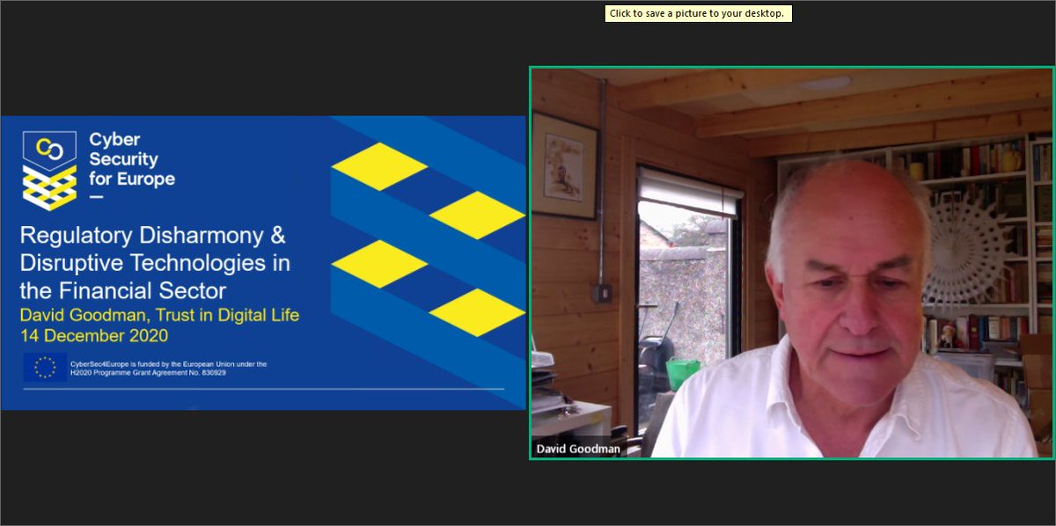Click the 'David Goodman' name label on video
Image resolution: width=1056 pixels, height=526 pixels.
(578, 449)
